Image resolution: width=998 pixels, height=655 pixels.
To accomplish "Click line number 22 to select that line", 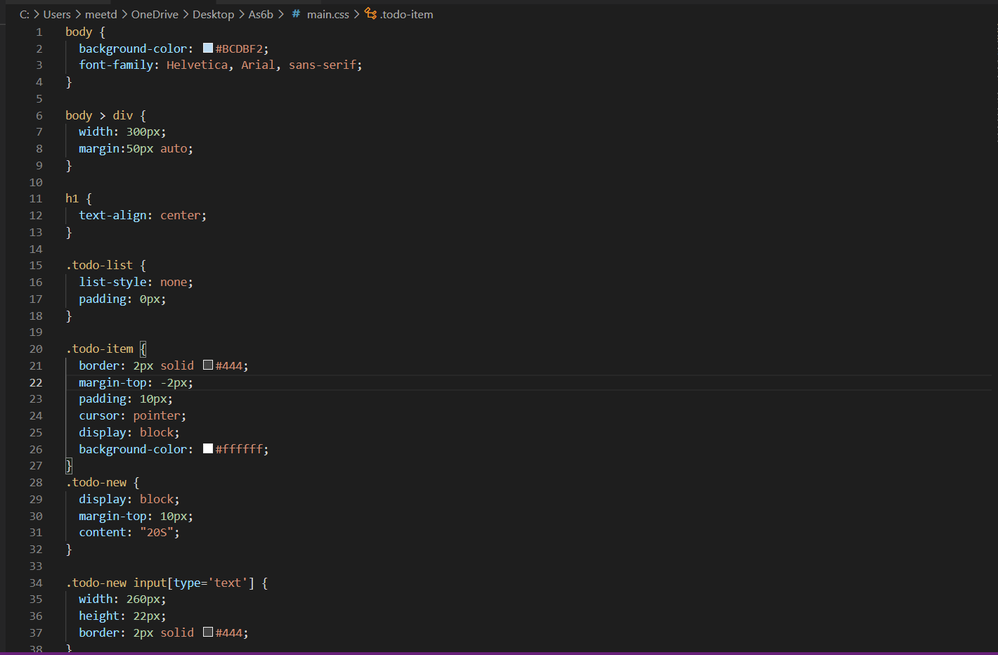I will click(36, 382).
